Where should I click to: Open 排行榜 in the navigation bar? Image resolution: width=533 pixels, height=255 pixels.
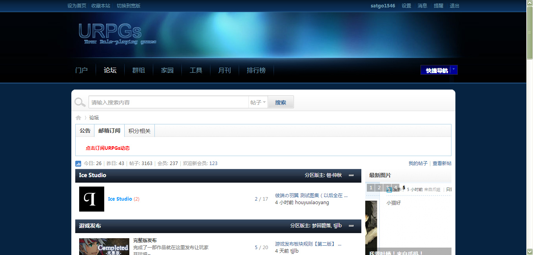[256, 70]
